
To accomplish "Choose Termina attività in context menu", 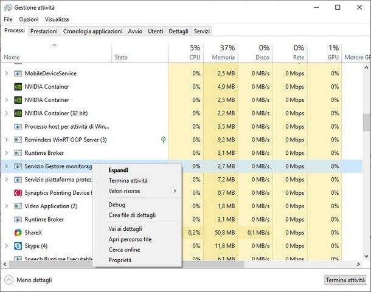I will (137, 180).
